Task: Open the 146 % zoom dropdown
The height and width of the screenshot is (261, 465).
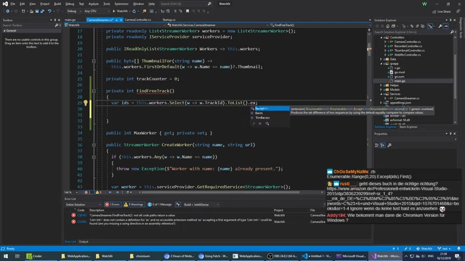Action: 71,192
